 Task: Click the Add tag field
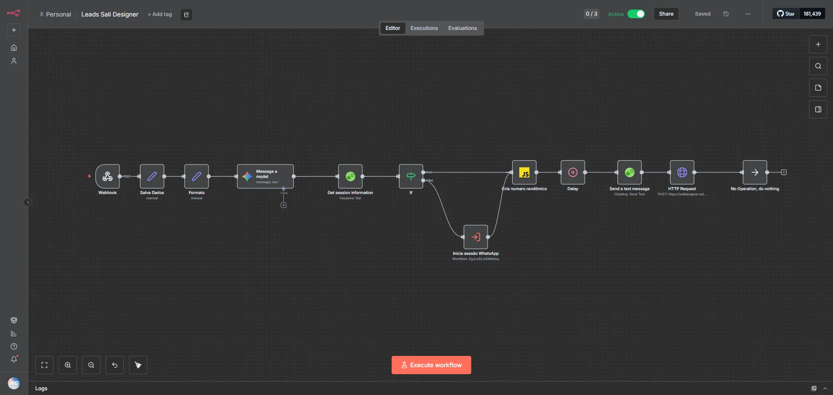[x=160, y=14]
